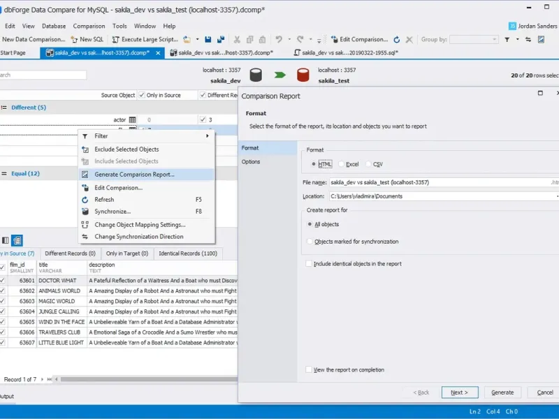Click the green synchronization direction arrow

tap(279, 75)
